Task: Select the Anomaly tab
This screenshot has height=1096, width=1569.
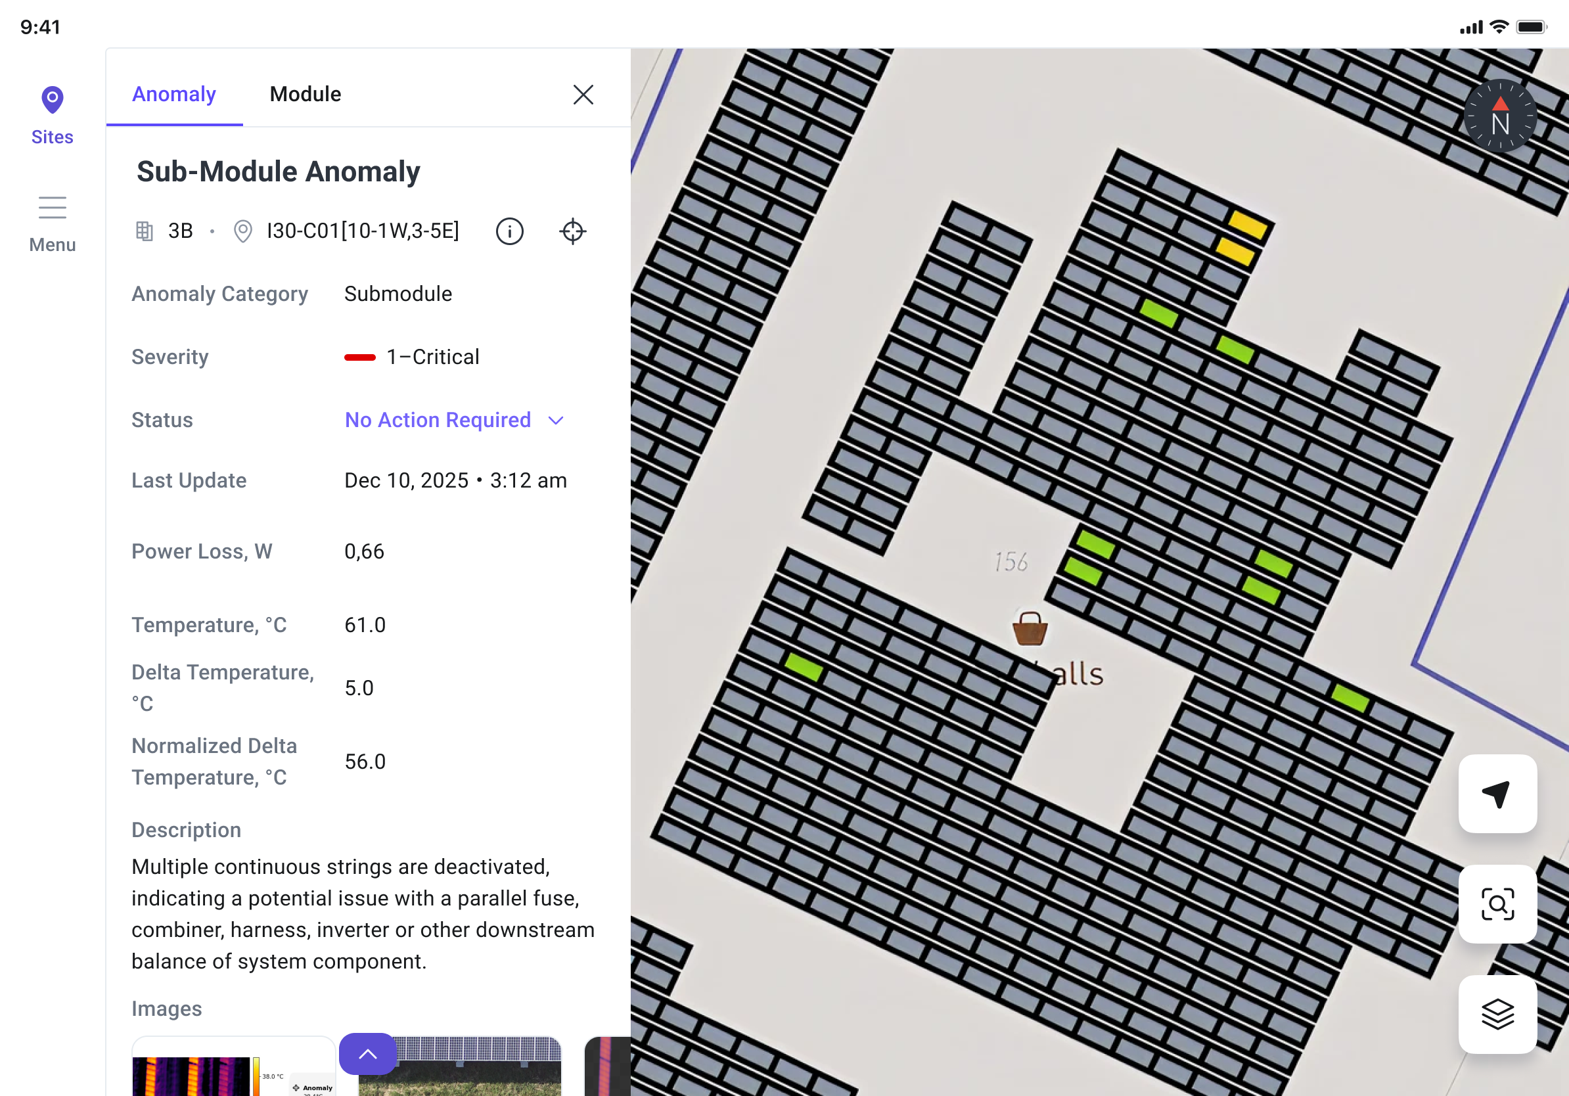Action: pyautogui.click(x=173, y=93)
